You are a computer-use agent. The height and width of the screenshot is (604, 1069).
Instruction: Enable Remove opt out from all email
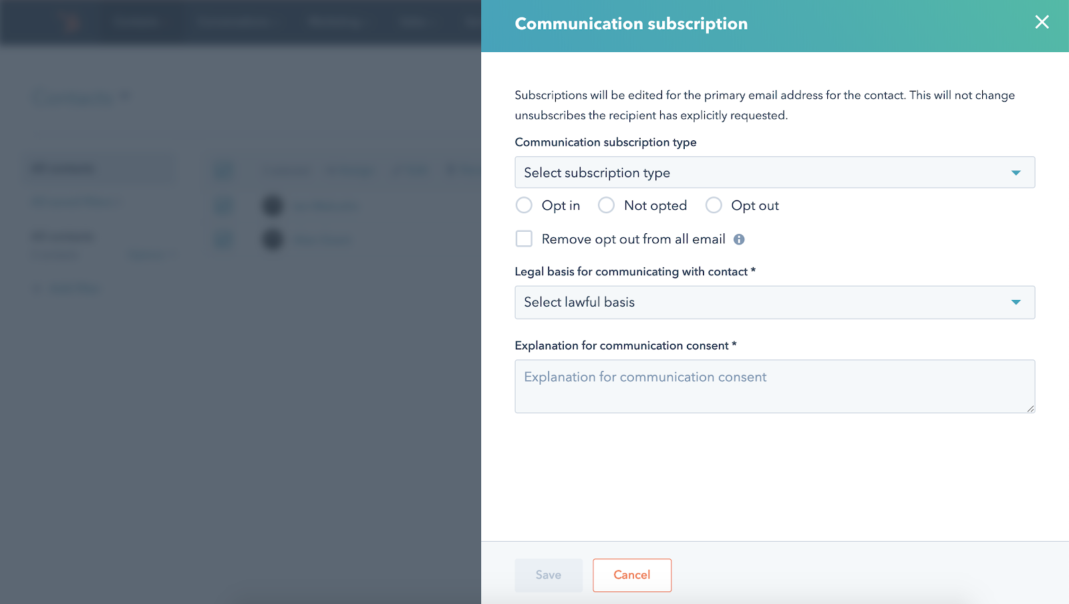524,239
